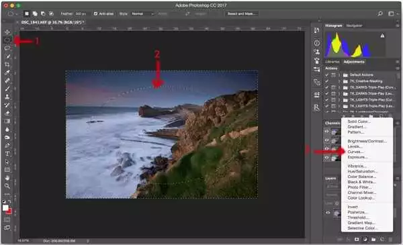Click the foreground color swatch
403x245 pixels.
tap(5, 207)
